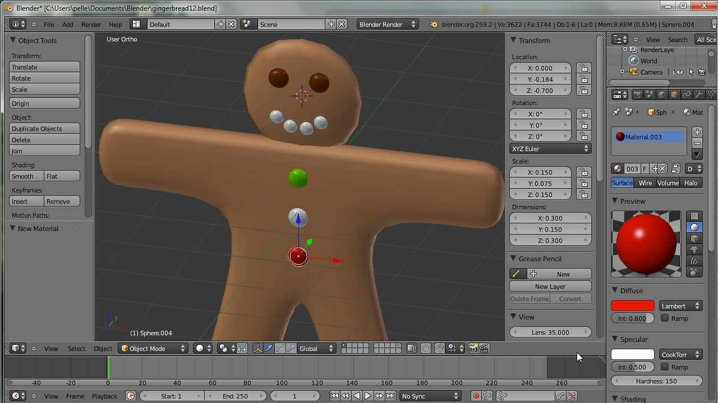This screenshot has height=403, width=718.
Task: Enable the Specular Ramp checkbox
Action: click(665, 367)
